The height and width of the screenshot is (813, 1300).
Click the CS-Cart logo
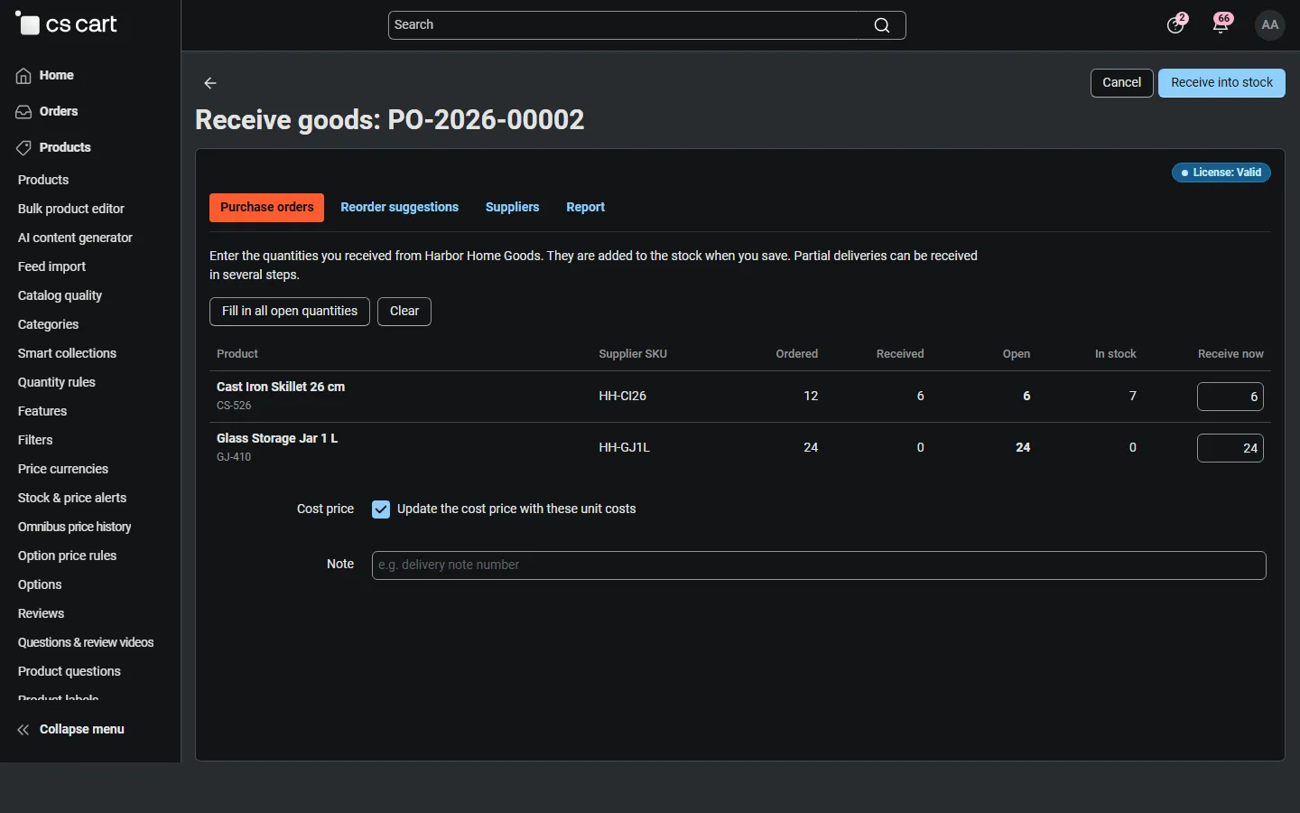(x=67, y=24)
